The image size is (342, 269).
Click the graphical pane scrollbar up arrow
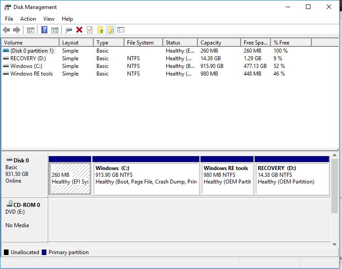tap(334, 155)
